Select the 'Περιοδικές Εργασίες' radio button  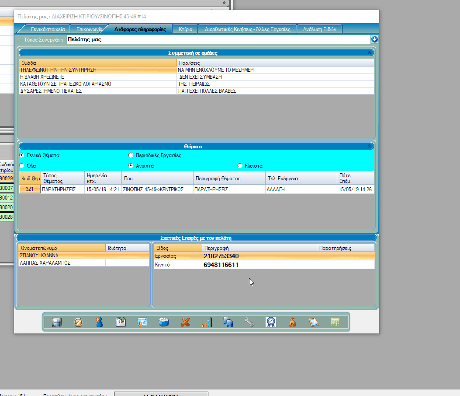click(131, 155)
